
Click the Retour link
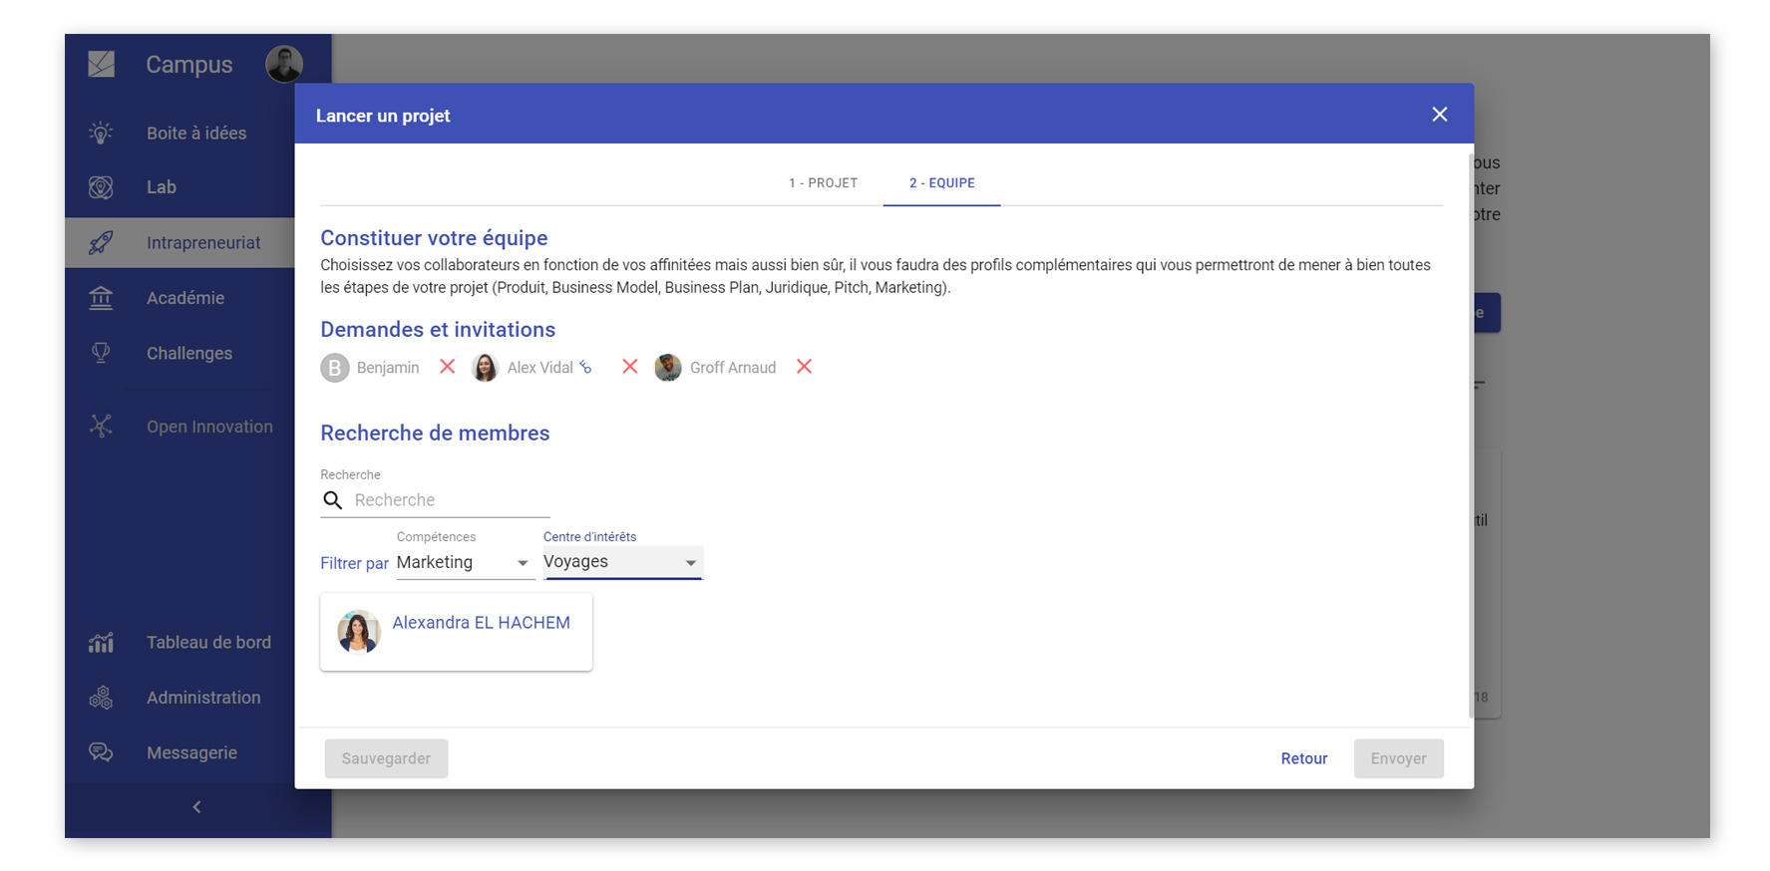(x=1303, y=758)
